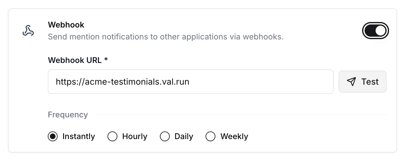This screenshot has width=405, height=162.
Task: Select the Hourly radio button
Action: coord(112,136)
